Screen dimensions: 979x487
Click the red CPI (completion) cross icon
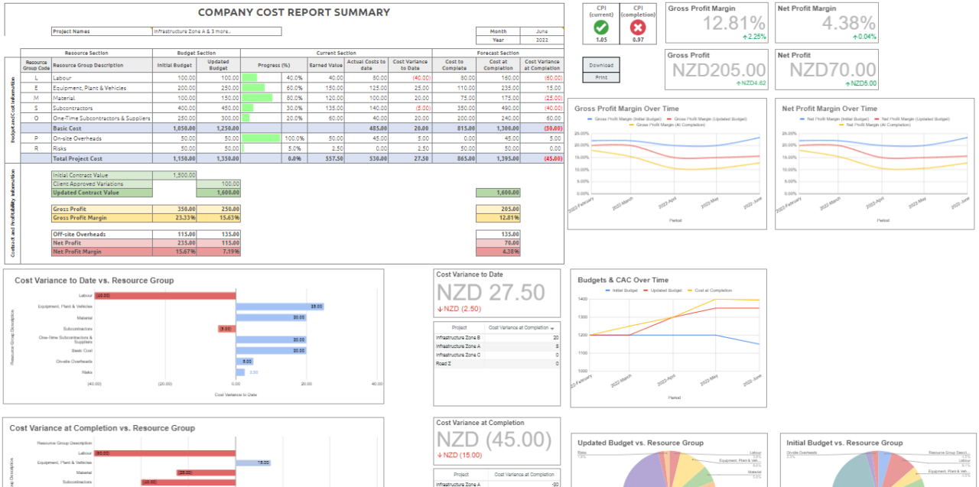639,28
